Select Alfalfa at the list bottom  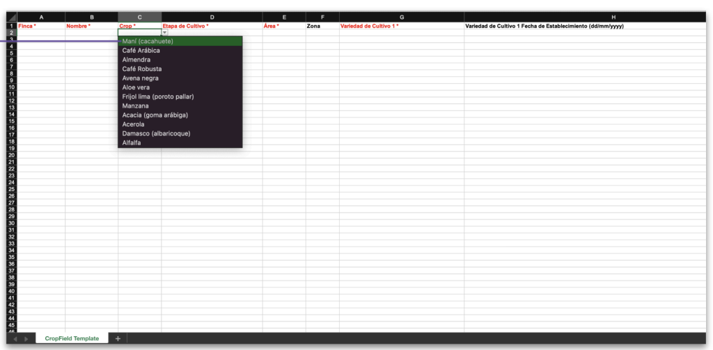pyautogui.click(x=180, y=143)
